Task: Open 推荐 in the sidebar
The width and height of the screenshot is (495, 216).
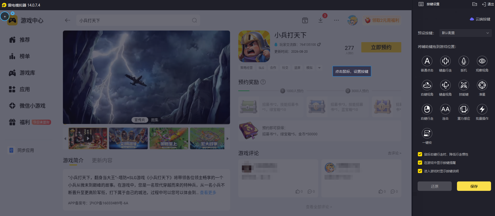Action: click(20, 40)
